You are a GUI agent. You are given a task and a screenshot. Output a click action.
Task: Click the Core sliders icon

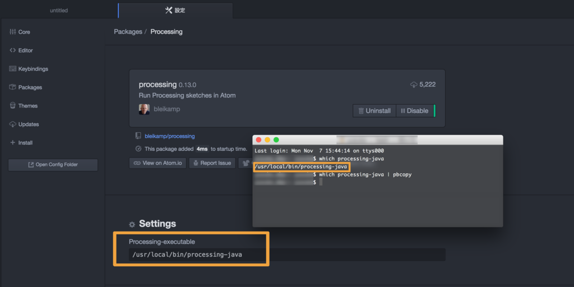[x=12, y=32]
